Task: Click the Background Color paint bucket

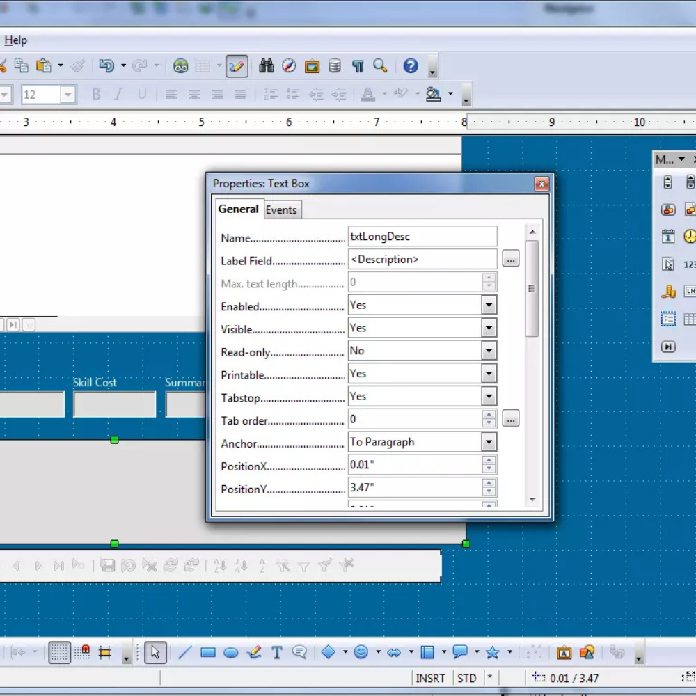Action: pos(433,94)
